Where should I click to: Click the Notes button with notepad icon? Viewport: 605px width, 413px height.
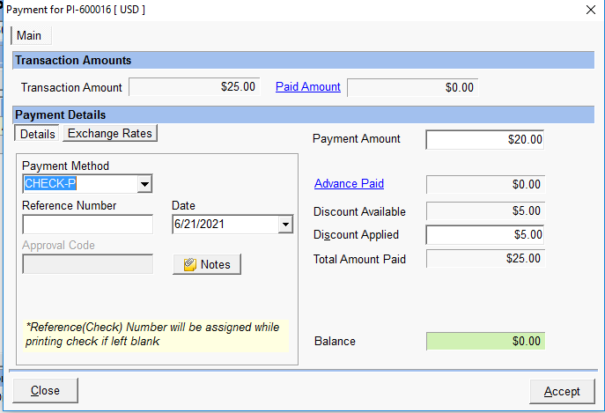pos(207,264)
